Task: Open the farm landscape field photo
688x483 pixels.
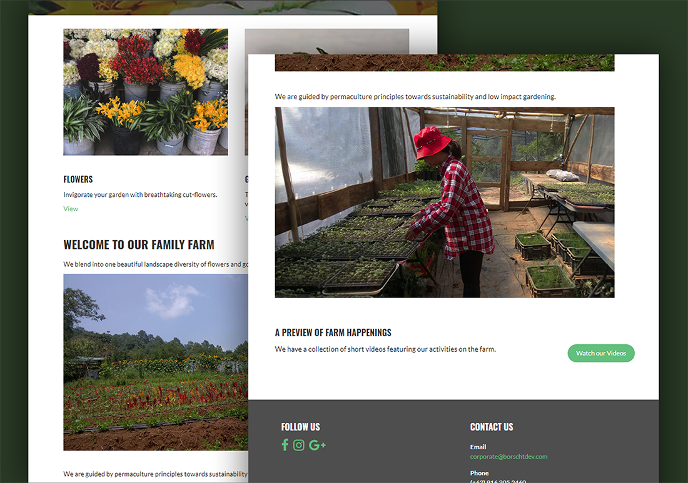Action: (156, 362)
